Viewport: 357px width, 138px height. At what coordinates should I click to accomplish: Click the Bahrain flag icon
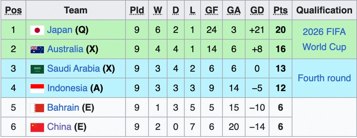(37, 108)
